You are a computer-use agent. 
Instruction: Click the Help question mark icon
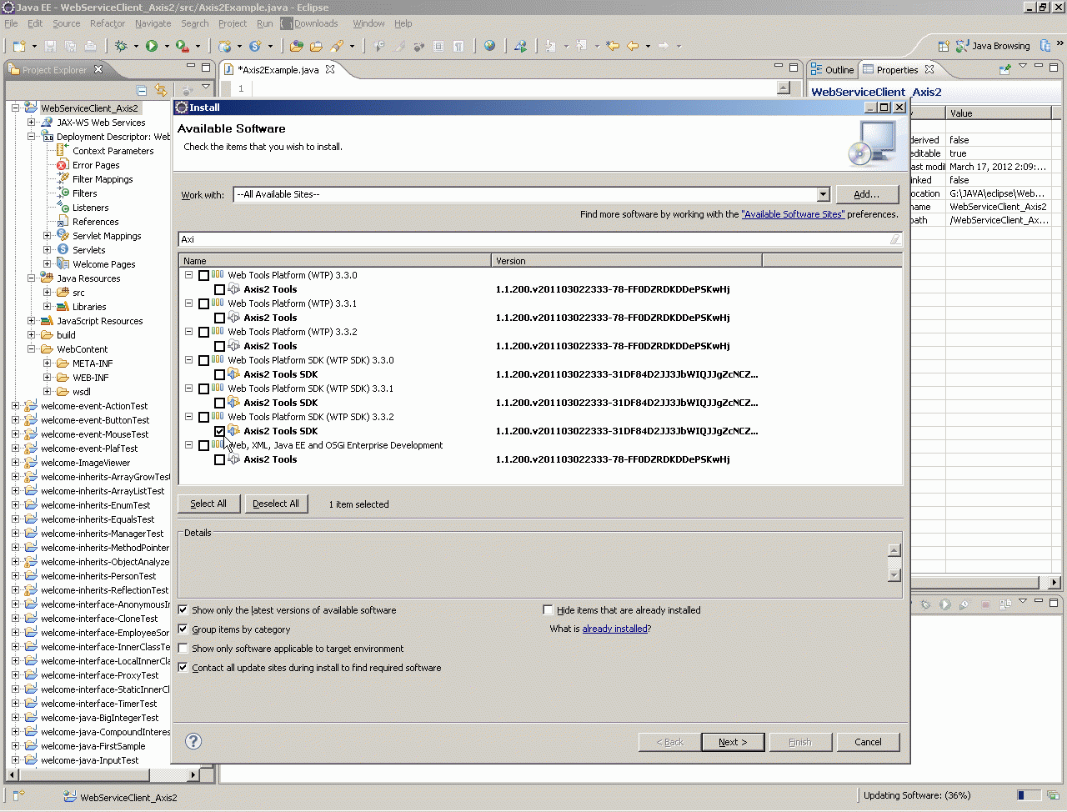(x=193, y=741)
